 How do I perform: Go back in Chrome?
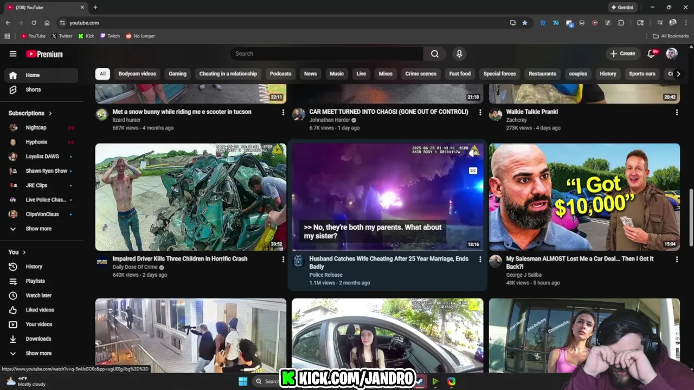click(x=8, y=23)
